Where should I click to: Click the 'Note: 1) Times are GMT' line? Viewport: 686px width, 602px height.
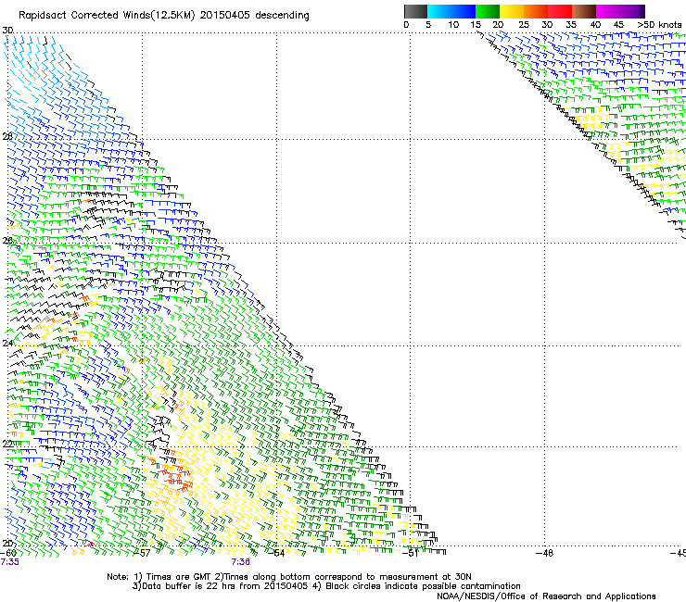(x=288, y=577)
